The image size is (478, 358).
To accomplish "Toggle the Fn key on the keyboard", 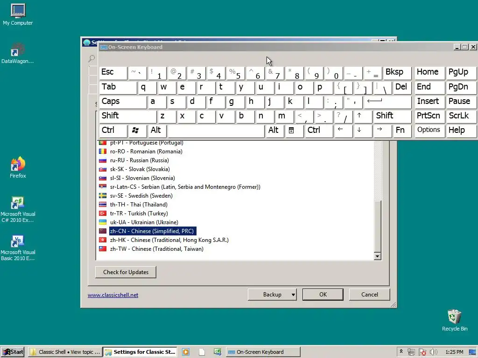I will (402, 131).
